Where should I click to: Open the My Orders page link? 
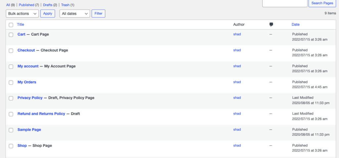(27, 82)
